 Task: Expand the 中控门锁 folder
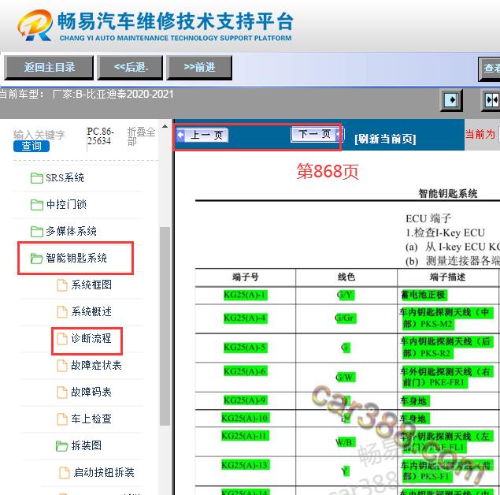(x=66, y=204)
